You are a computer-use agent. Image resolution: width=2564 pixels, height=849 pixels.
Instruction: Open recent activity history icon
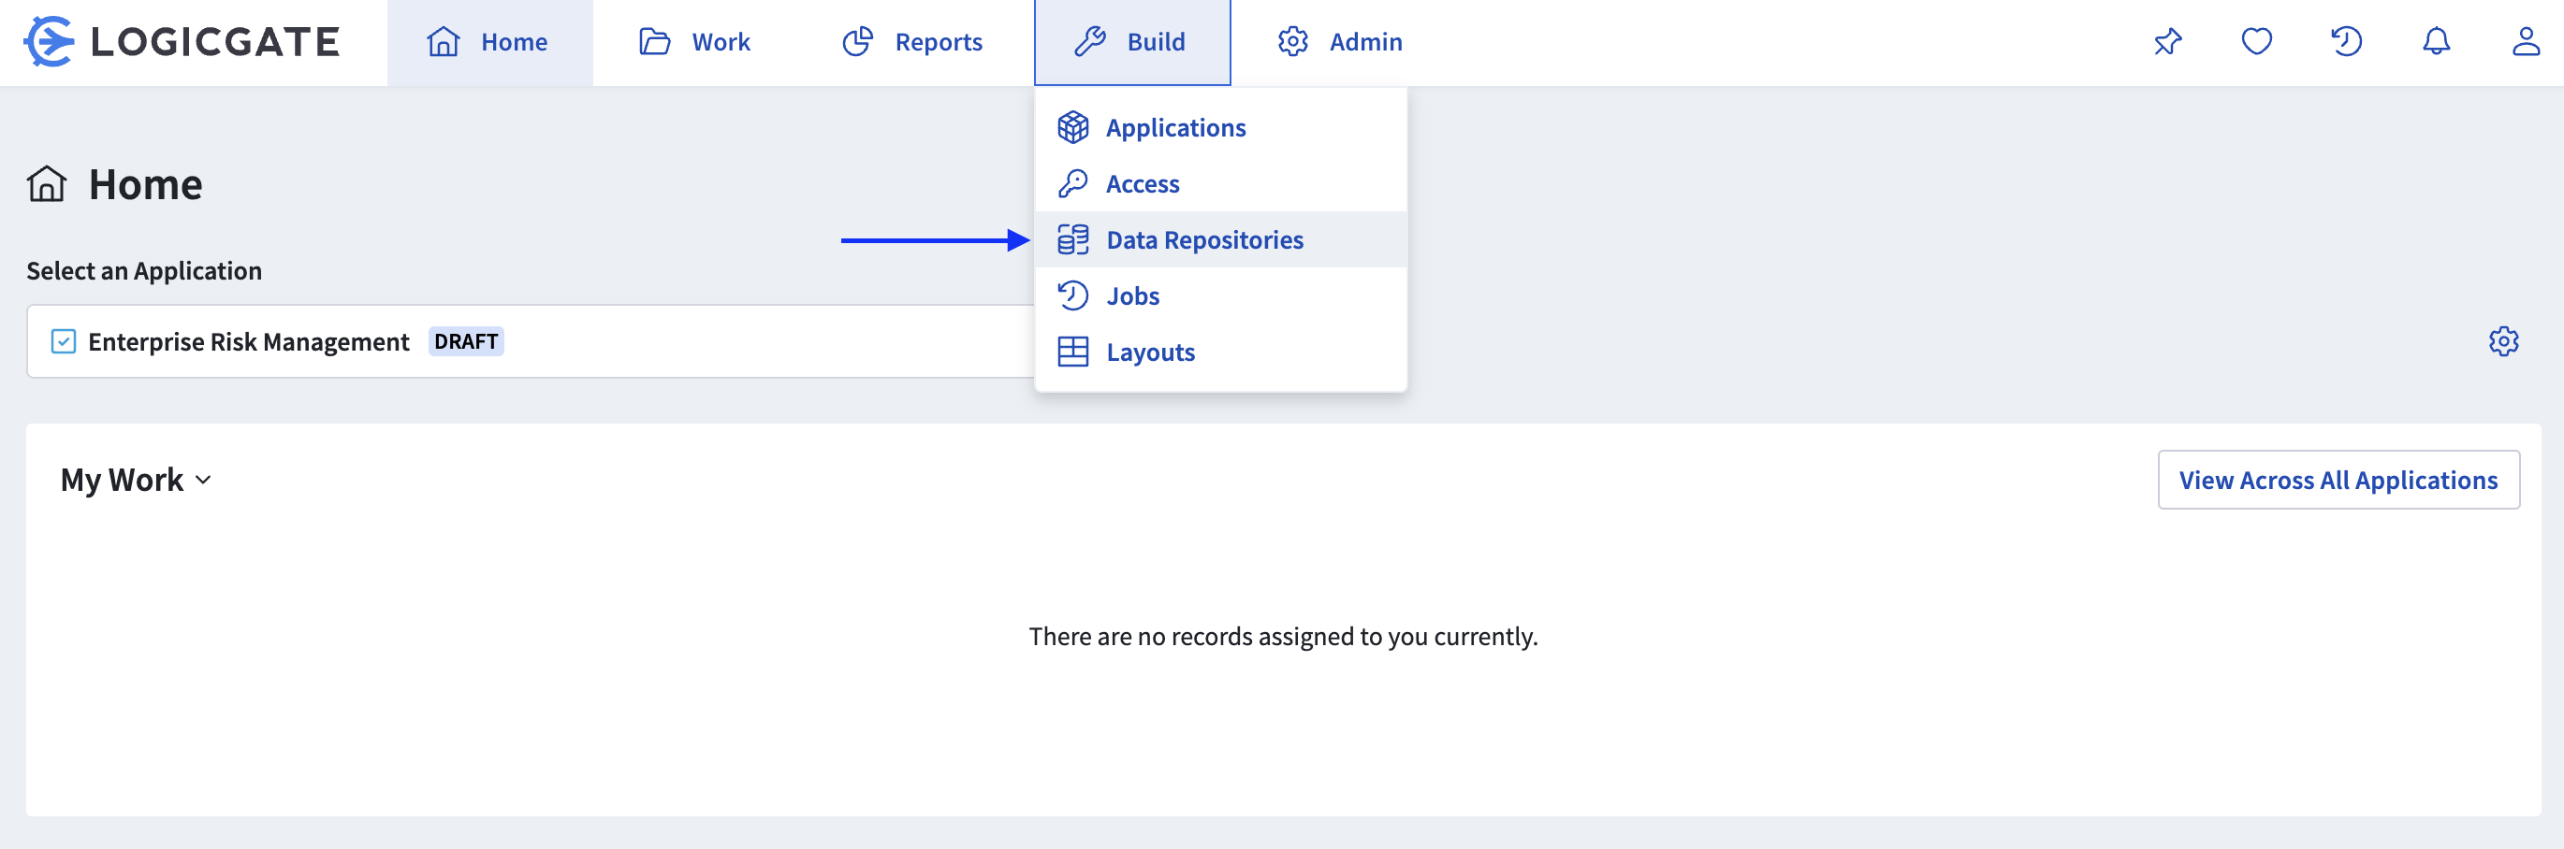tap(2347, 42)
